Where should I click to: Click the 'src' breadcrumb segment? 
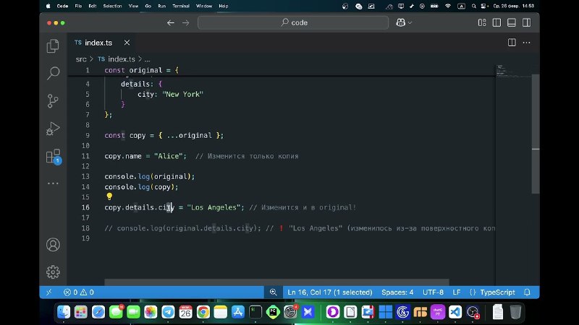(81, 59)
